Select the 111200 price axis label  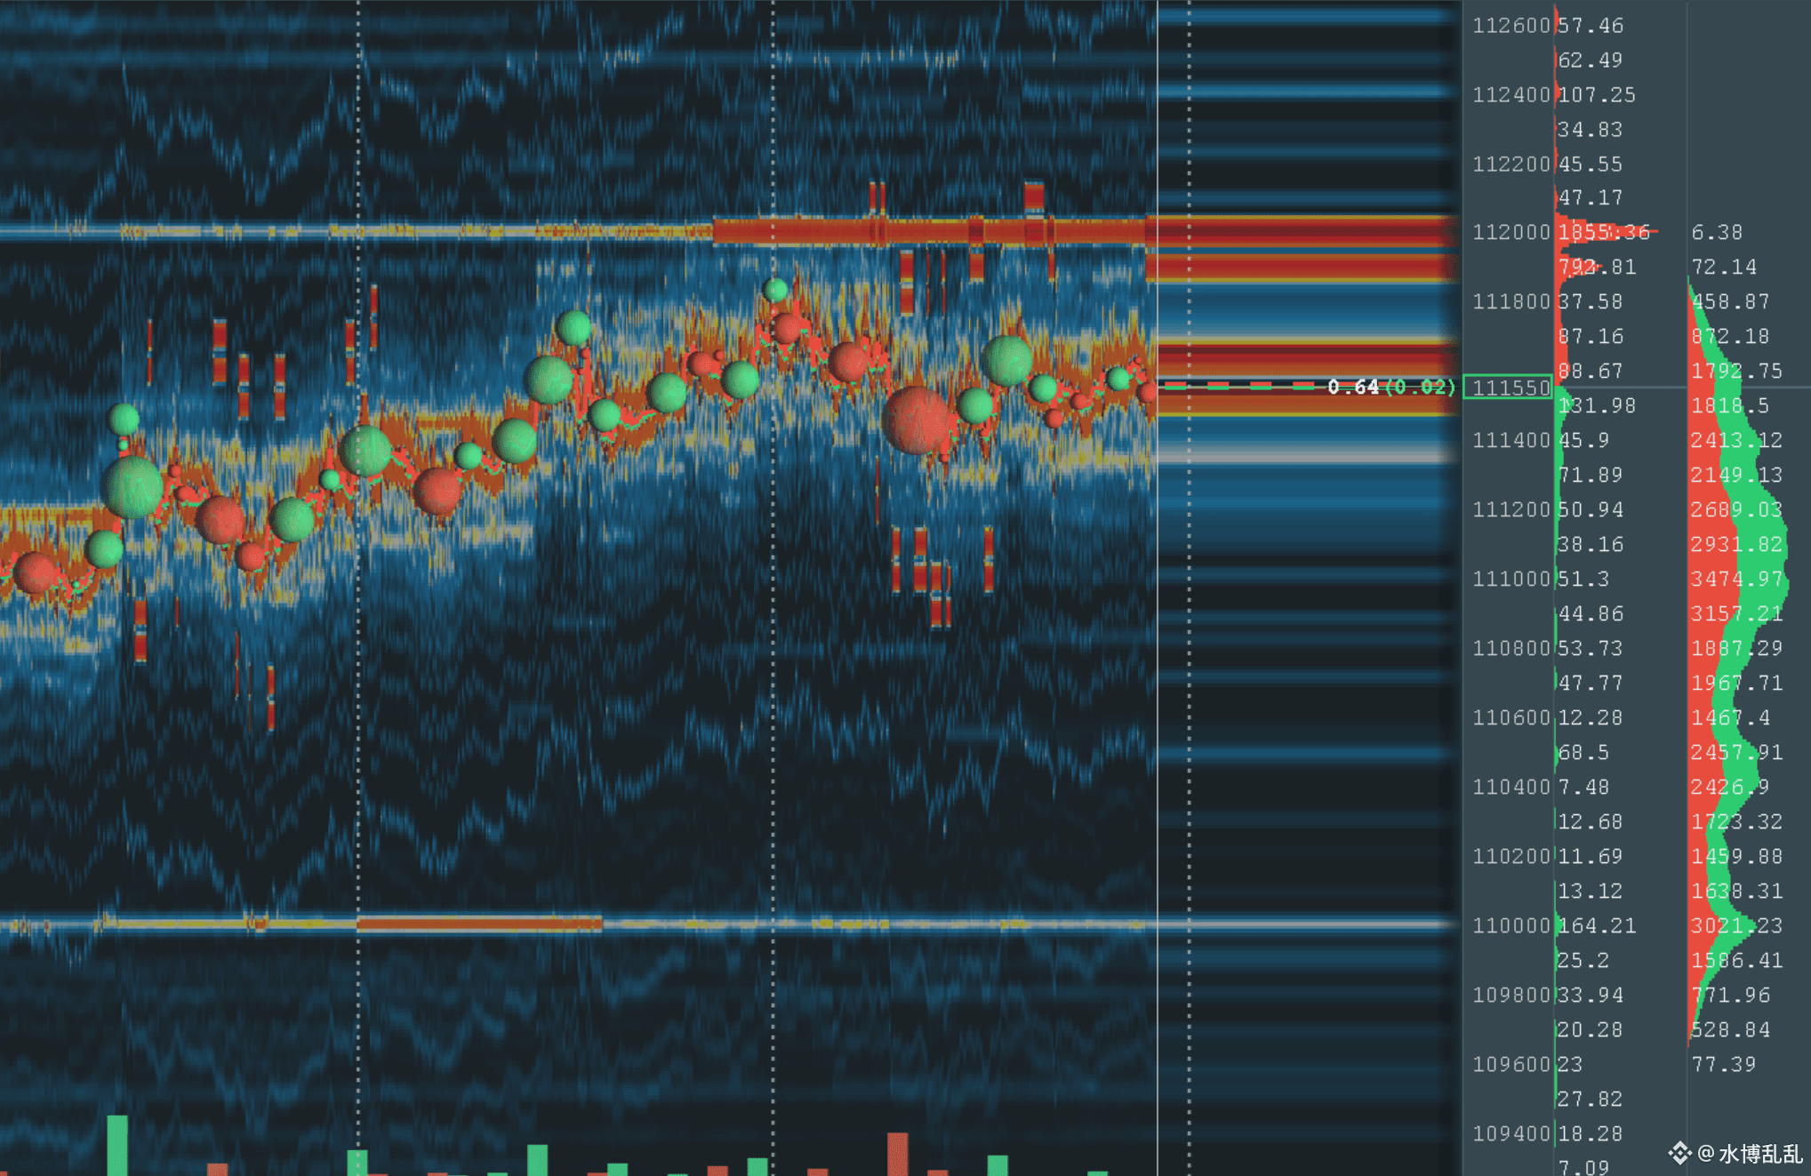click(1511, 510)
